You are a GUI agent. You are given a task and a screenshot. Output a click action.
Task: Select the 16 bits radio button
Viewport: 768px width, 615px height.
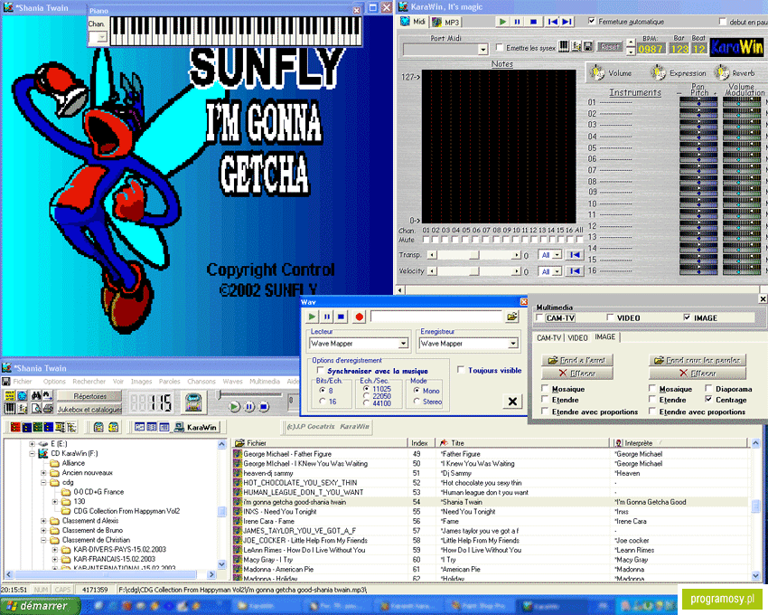pos(323,402)
